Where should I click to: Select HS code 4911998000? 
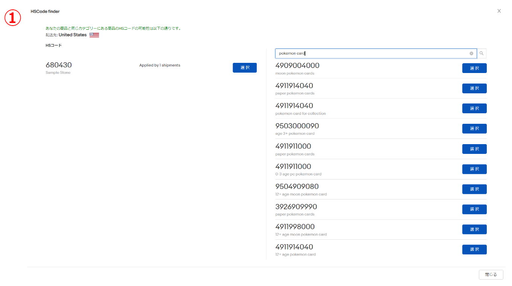pyautogui.click(x=474, y=229)
